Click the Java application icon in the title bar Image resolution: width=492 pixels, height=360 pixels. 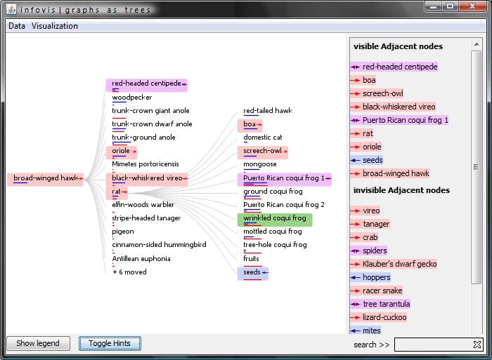pos(11,9)
